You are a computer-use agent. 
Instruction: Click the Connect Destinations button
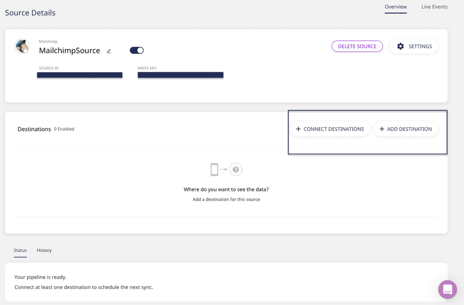point(330,129)
